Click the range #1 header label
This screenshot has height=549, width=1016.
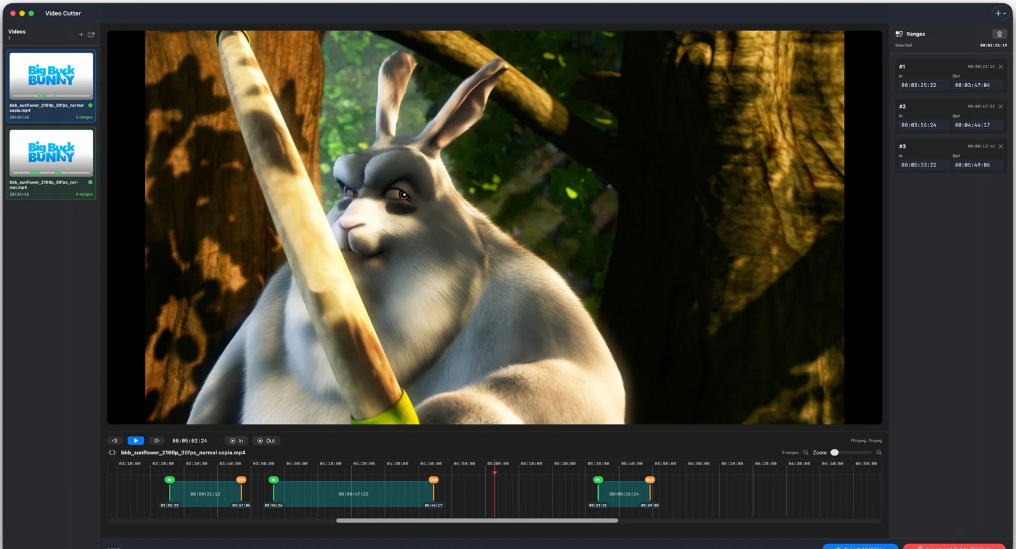pyautogui.click(x=902, y=67)
